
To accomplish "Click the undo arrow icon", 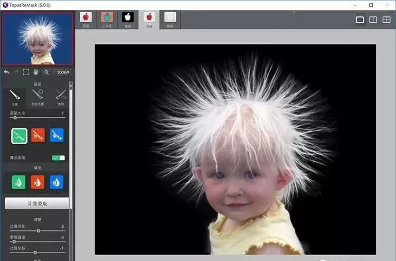I will coord(6,72).
